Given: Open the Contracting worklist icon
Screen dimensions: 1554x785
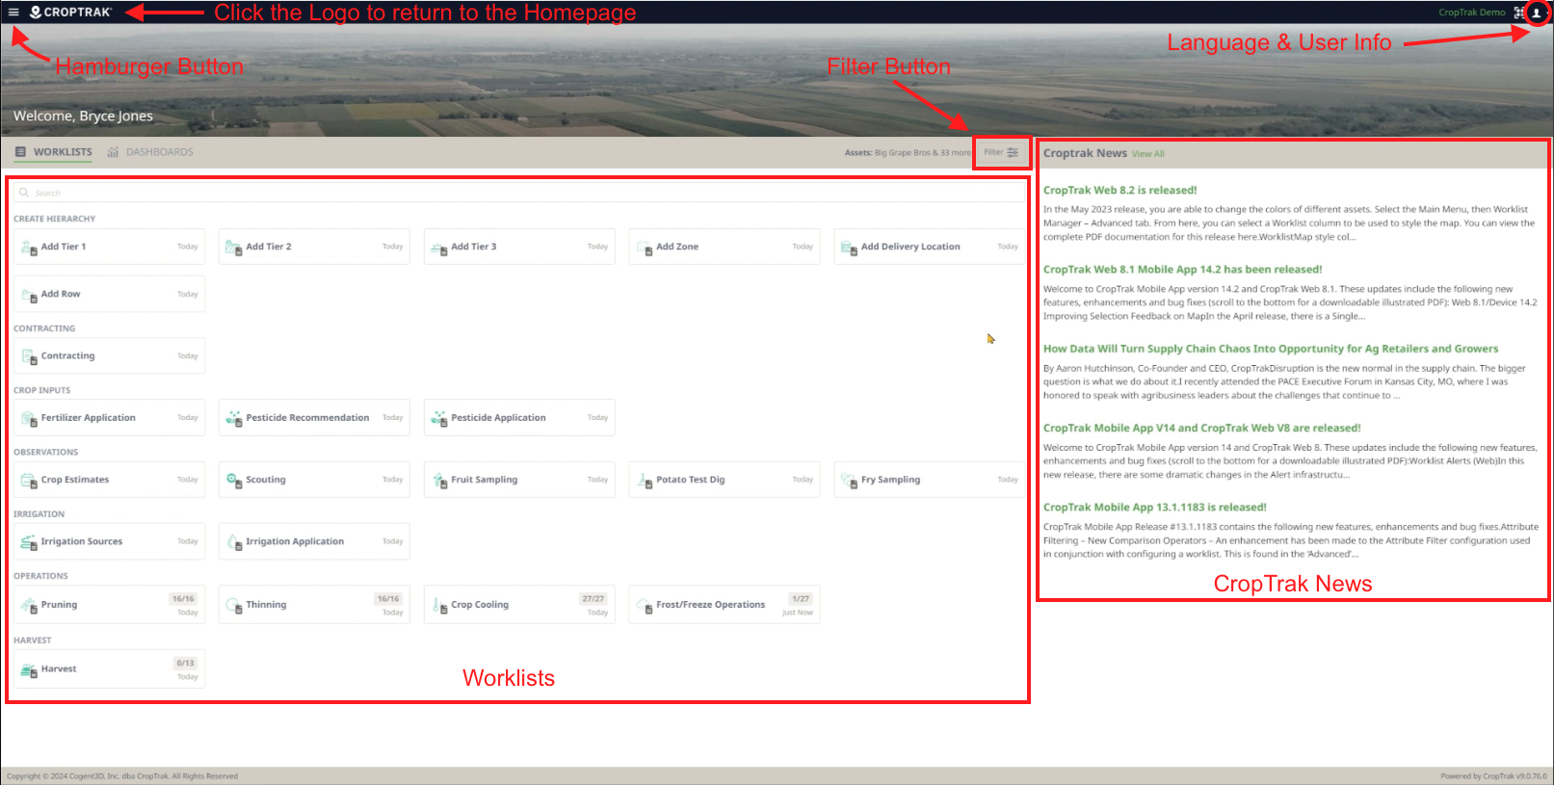Looking at the screenshot, I should tap(30, 356).
